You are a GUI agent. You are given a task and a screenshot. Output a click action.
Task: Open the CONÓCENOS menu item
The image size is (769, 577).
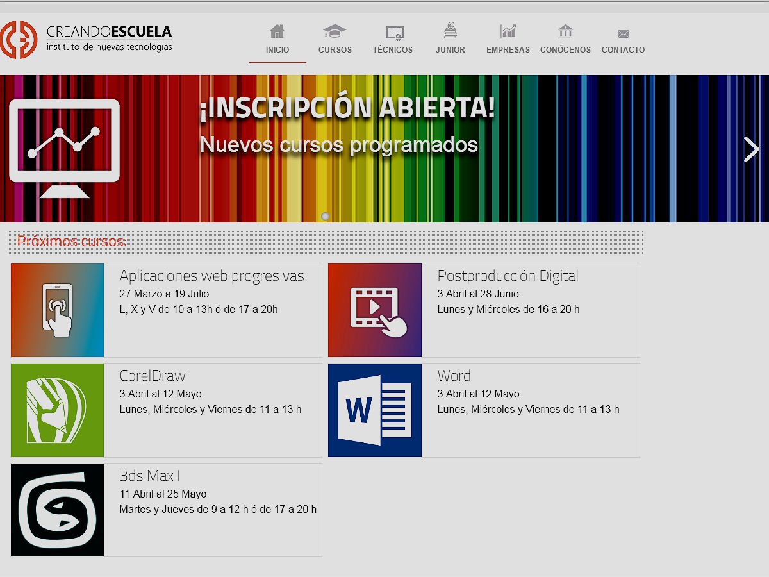pyautogui.click(x=565, y=50)
